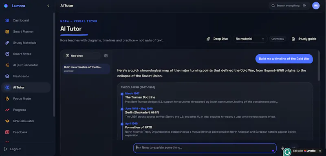Click the microphone voice input icon
326x156 pixels.
click(282, 148)
